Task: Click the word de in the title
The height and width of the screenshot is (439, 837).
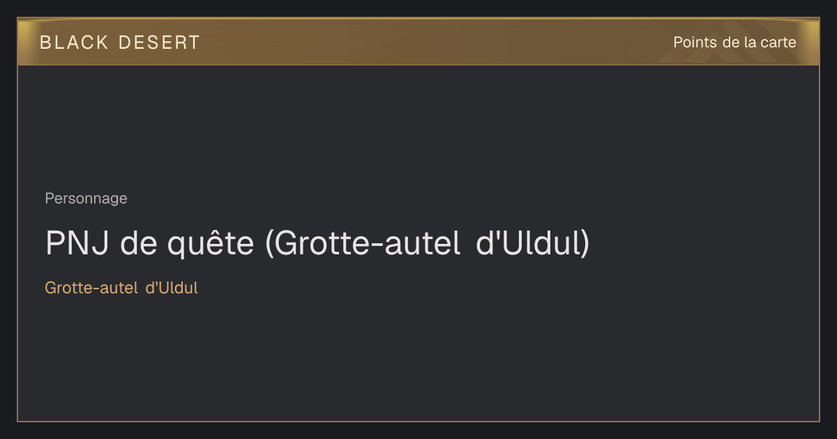Action: click(137, 243)
